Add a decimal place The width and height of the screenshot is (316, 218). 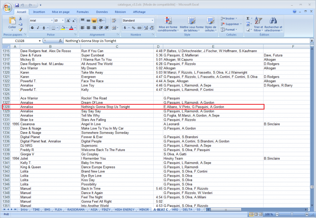(146, 28)
